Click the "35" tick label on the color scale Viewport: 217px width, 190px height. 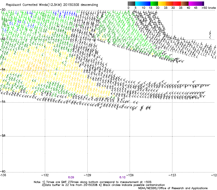coord(181,8)
